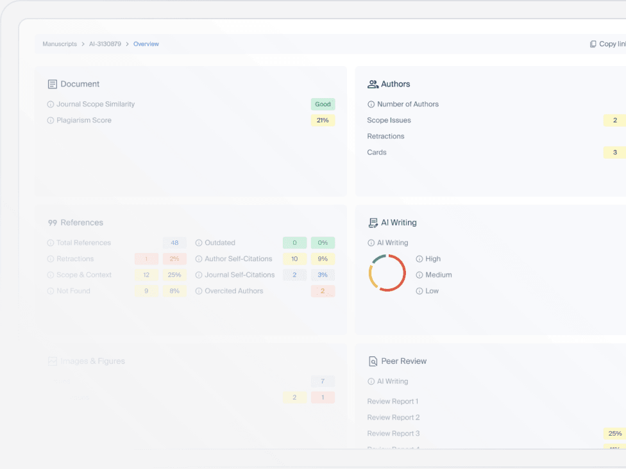The height and width of the screenshot is (469, 626).
Task: Show info for Plagiarism Score
Action: (x=51, y=120)
